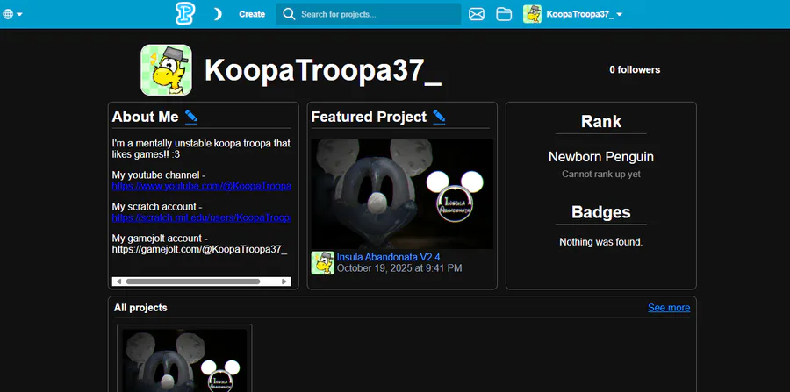Click the Nothing was found badges text
Viewport: 790px width, 392px height.
tap(601, 242)
